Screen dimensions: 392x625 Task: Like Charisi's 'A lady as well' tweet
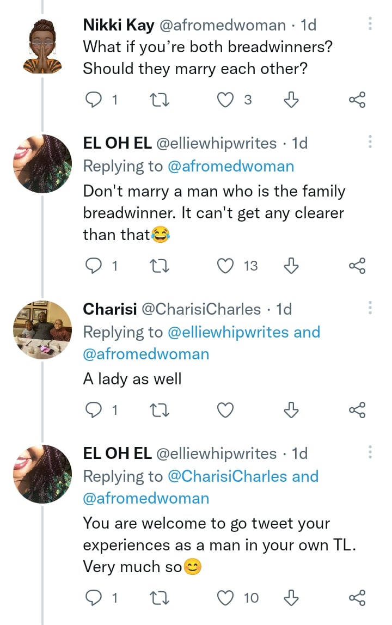(x=226, y=410)
